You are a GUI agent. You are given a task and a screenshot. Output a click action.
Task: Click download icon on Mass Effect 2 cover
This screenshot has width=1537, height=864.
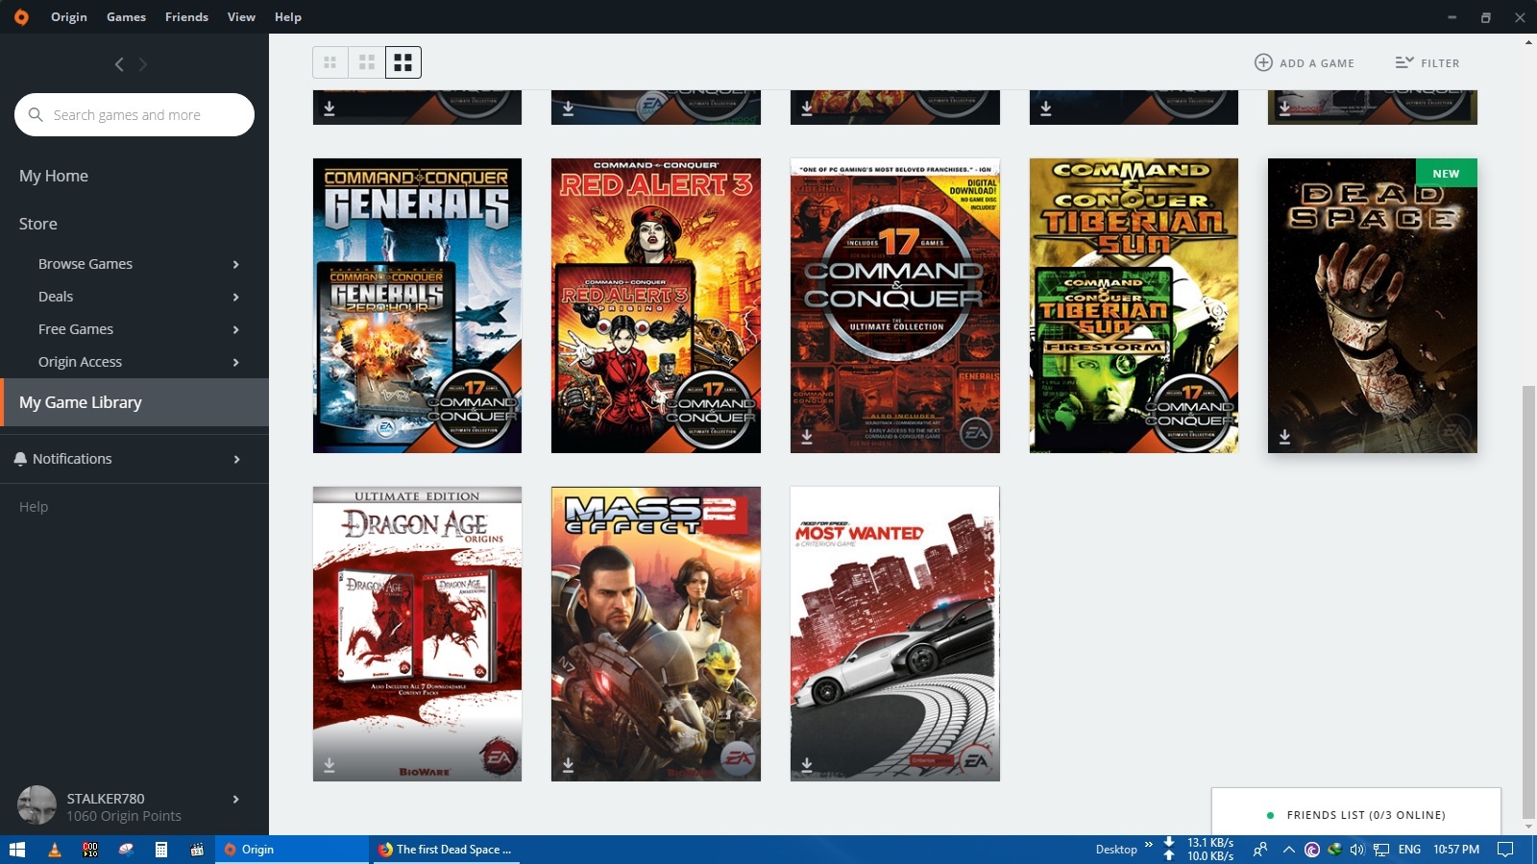point(568,765)
